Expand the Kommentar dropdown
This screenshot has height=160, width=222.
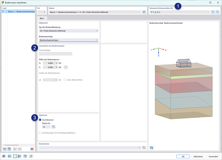coord(140,148)
